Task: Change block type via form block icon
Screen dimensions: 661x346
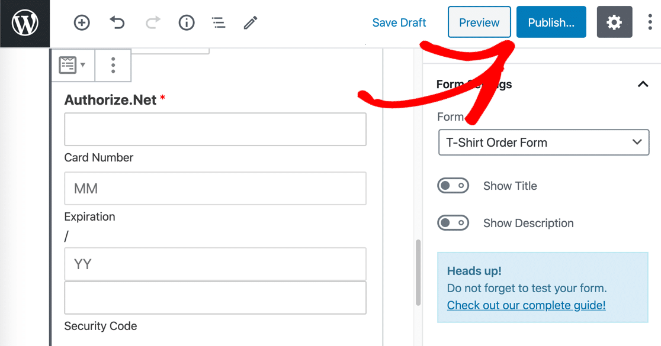Action: click(72, 65)
